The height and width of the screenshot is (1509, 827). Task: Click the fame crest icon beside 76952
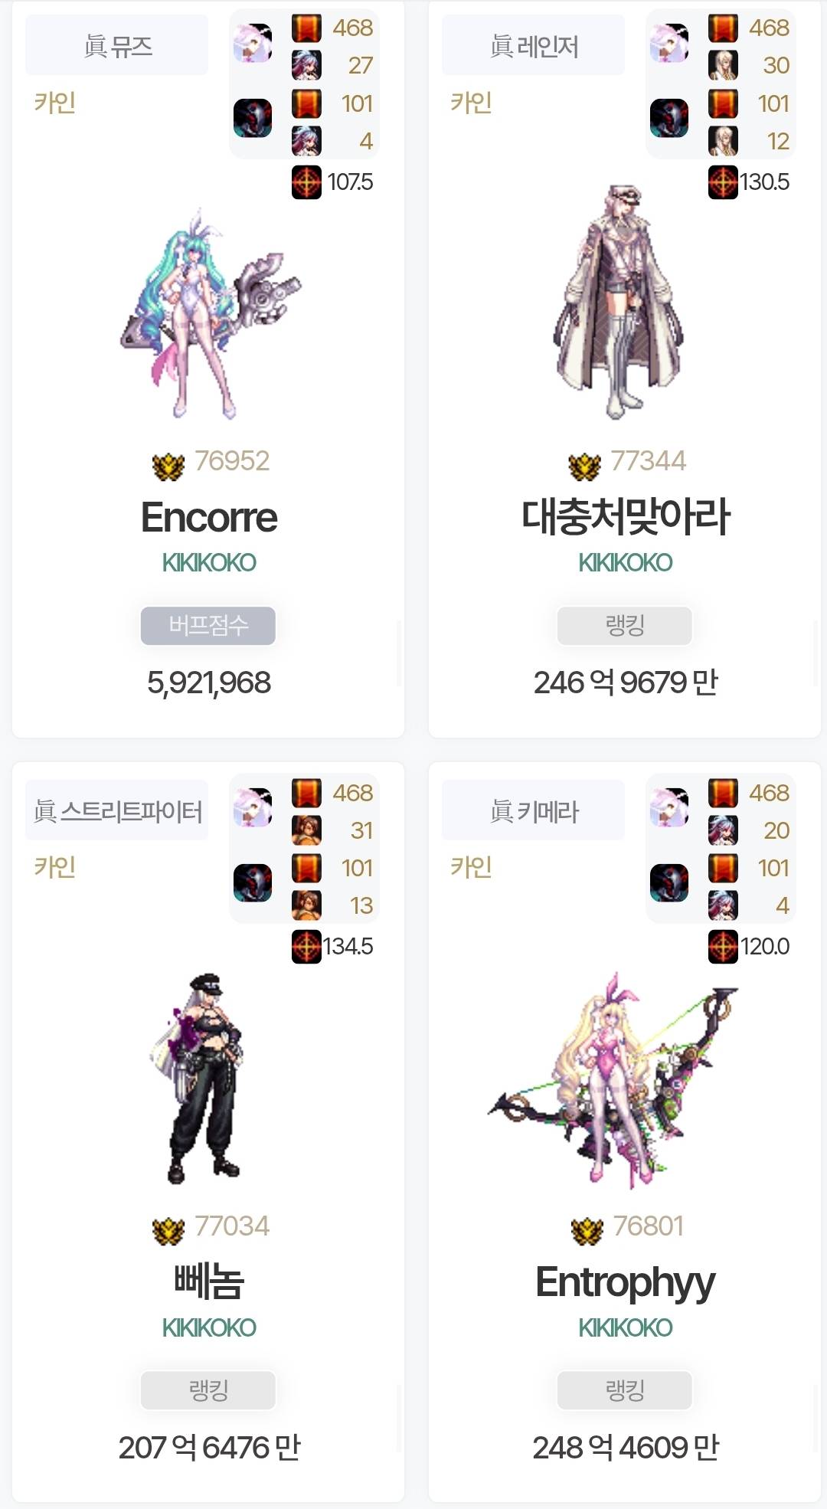(168, 466)
